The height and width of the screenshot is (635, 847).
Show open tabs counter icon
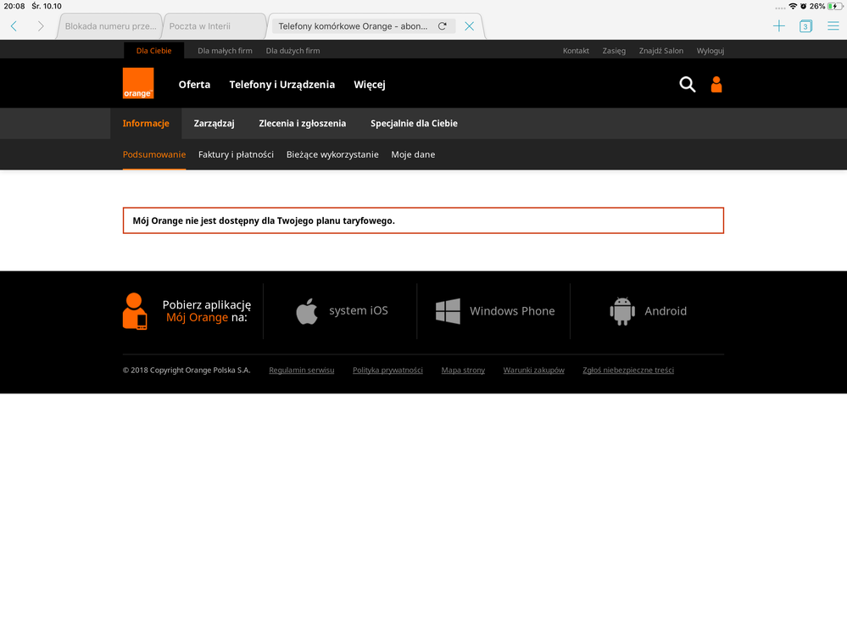coord(805,26)
